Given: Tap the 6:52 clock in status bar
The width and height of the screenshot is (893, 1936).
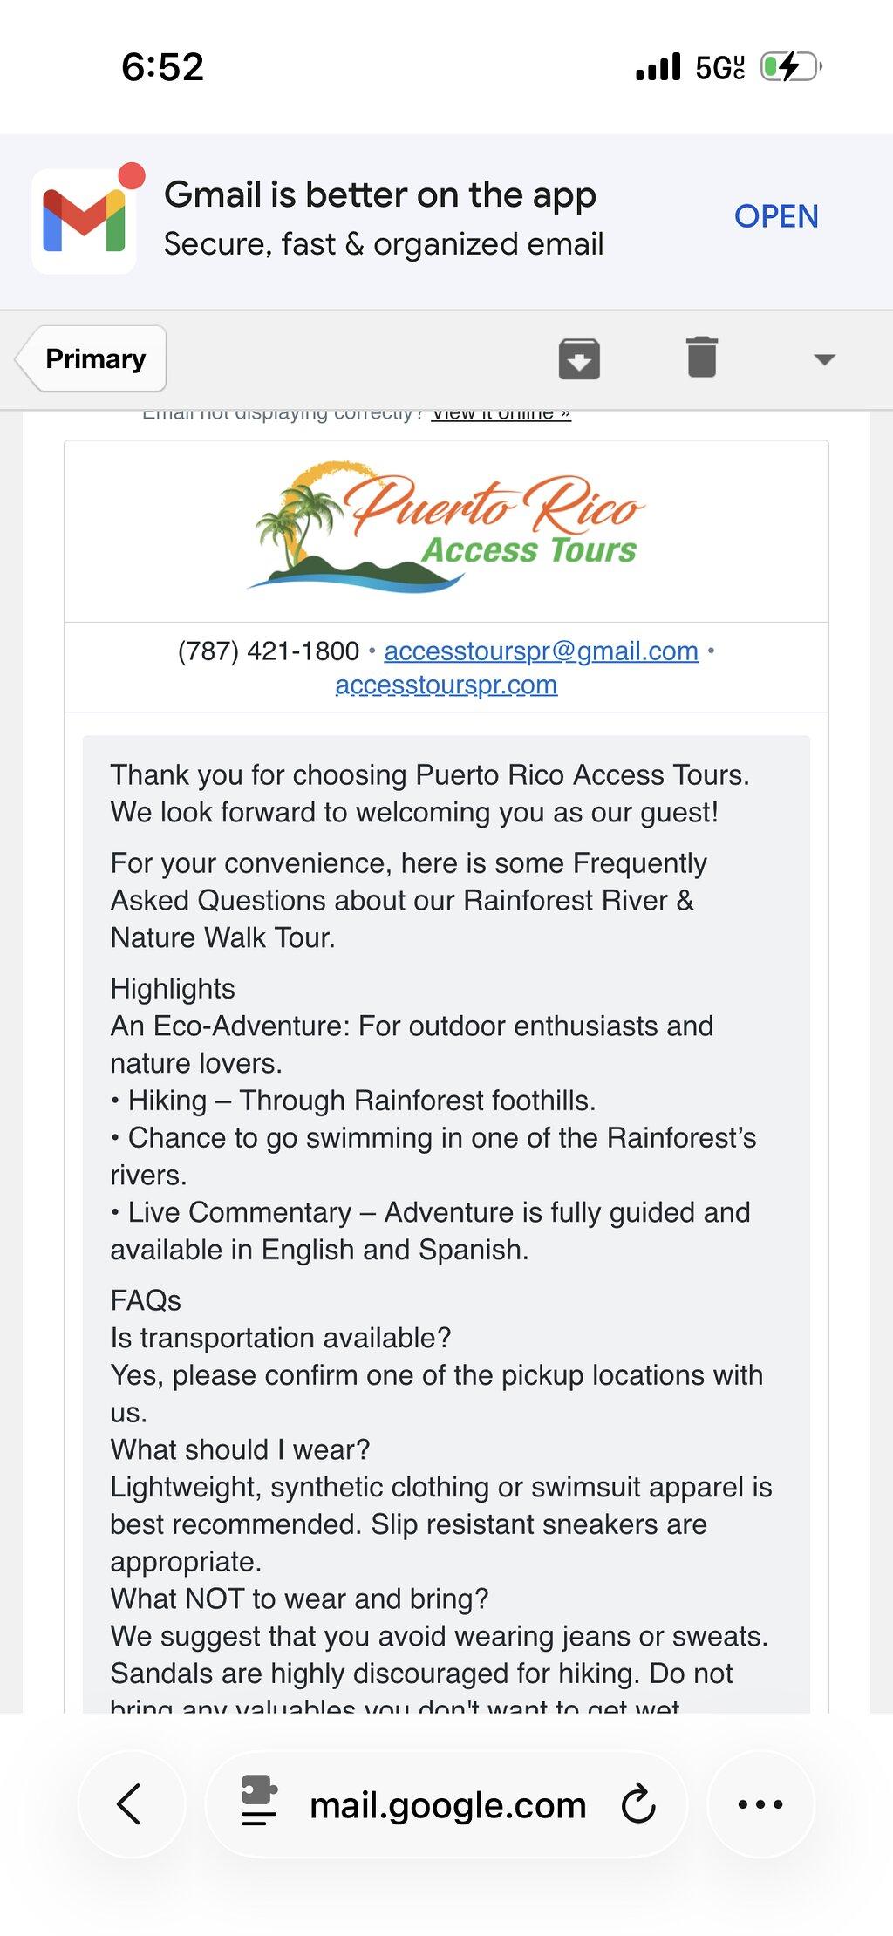Looking at the screenshot, I should (162, 67).
